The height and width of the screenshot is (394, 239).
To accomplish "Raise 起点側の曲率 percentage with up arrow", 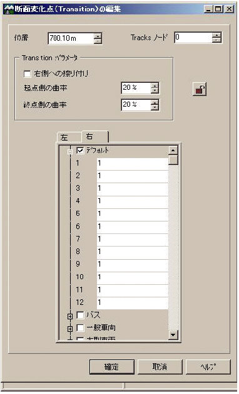I will 155,85.
